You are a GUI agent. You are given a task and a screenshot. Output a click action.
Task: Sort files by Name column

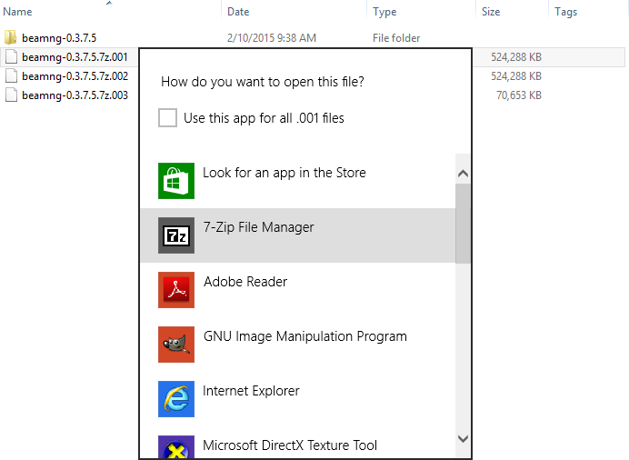point(18,12)
